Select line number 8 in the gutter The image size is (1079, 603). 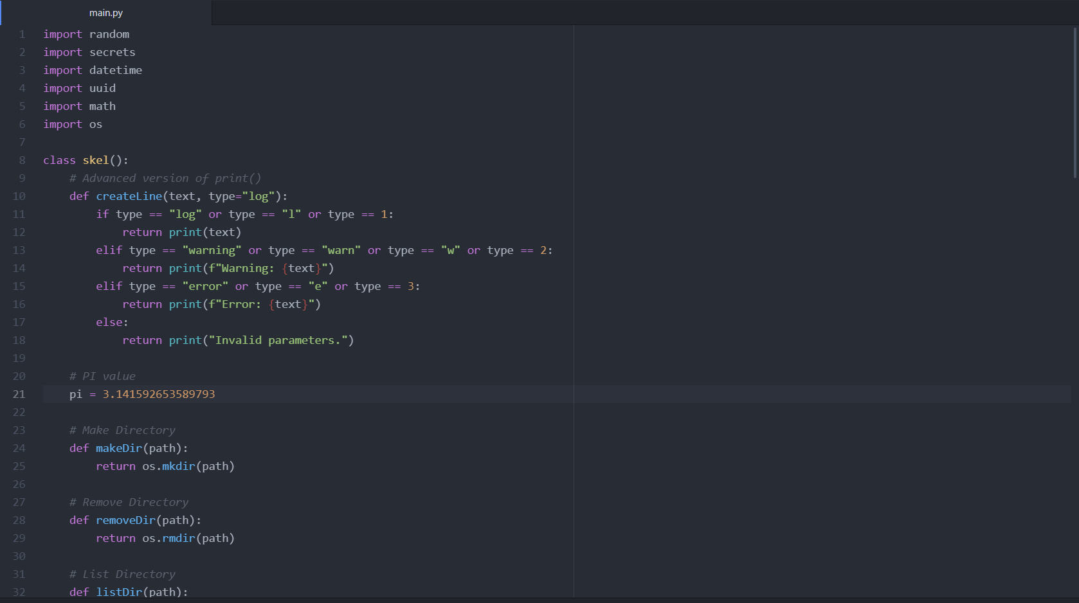coord(22,159)
